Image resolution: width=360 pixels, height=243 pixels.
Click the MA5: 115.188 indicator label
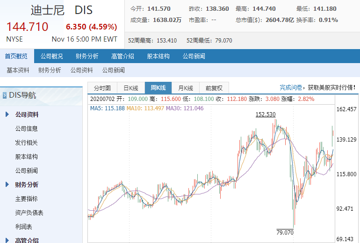click(x=107, y=108)
